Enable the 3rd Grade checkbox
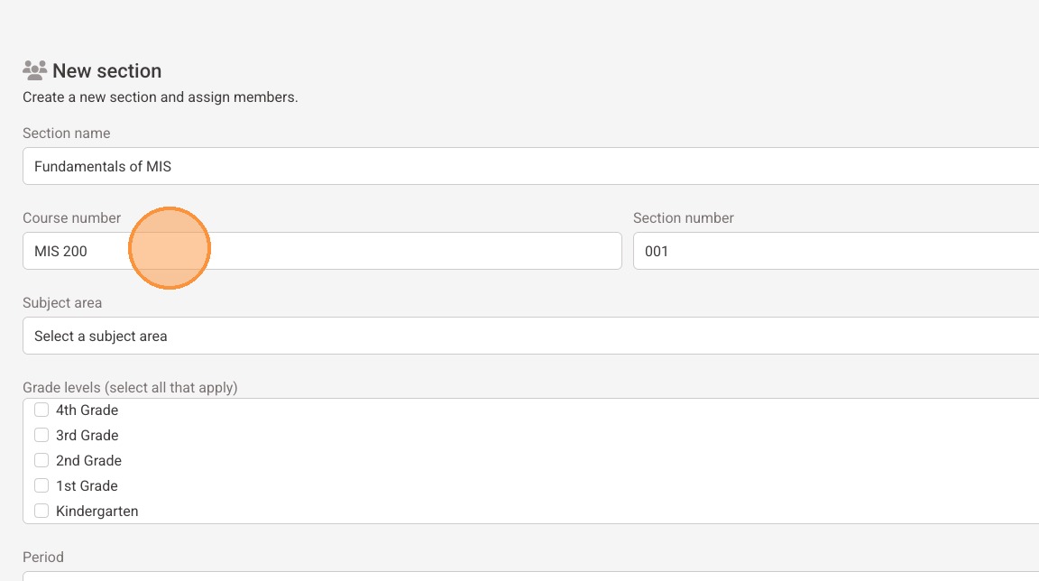The image size is (1039, 581). [x=41, y=435]
